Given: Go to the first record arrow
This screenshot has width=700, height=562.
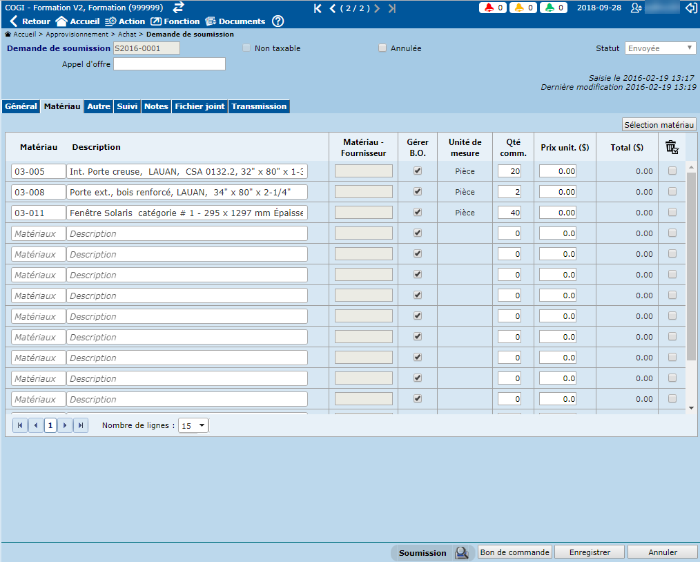Looking at the screenshot, I should coord(318,8).
